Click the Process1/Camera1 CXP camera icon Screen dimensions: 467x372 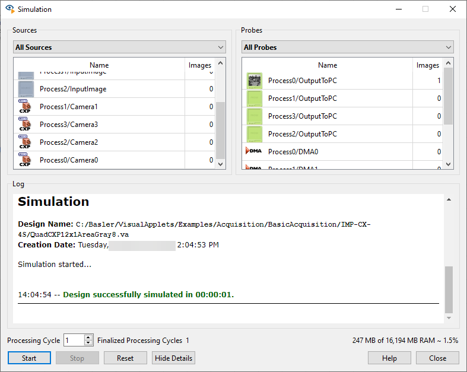(x=25, y=107)
